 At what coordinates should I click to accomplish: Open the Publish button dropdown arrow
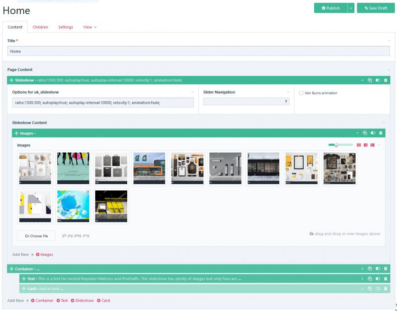351,8
